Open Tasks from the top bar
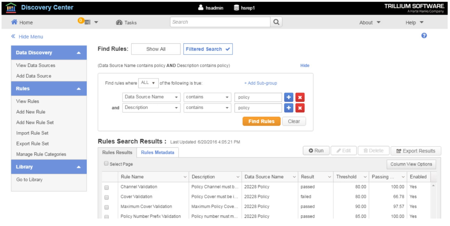This screenshot has height=226, width=450. click(126, 23)
